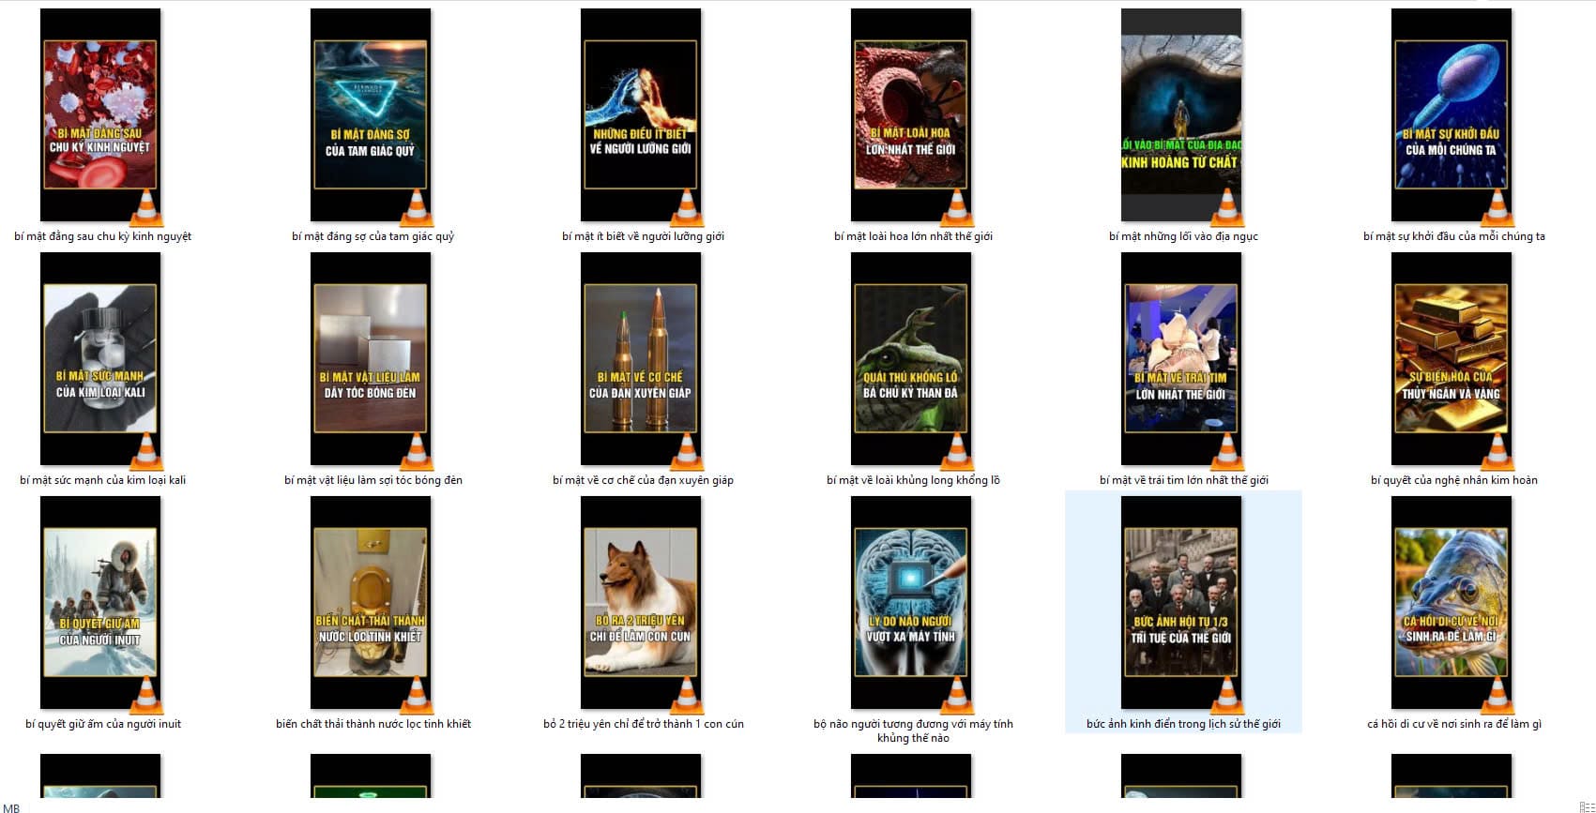Select the stacked gold bars video thumbnail

[x=1452, y=359]
